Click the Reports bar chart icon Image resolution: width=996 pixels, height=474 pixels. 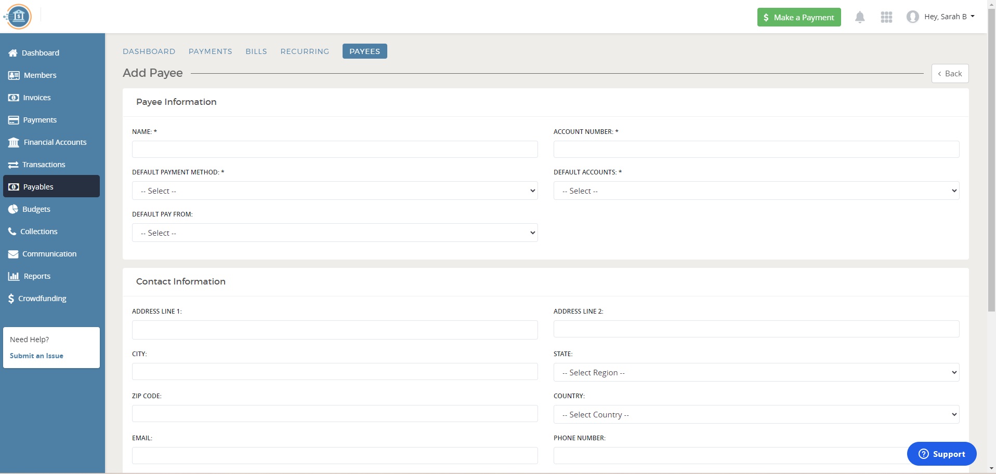pyautogui.click(x=14, y=276)
